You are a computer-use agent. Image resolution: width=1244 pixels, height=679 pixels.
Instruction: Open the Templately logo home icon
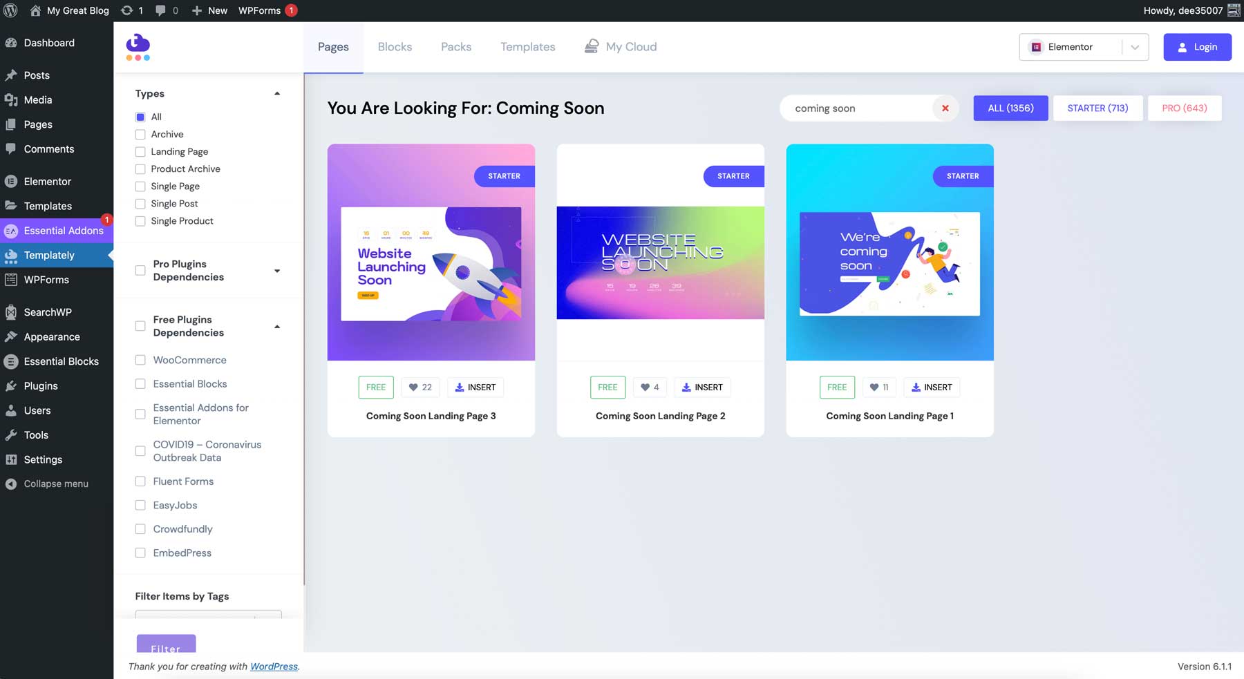tap(138, 46)
